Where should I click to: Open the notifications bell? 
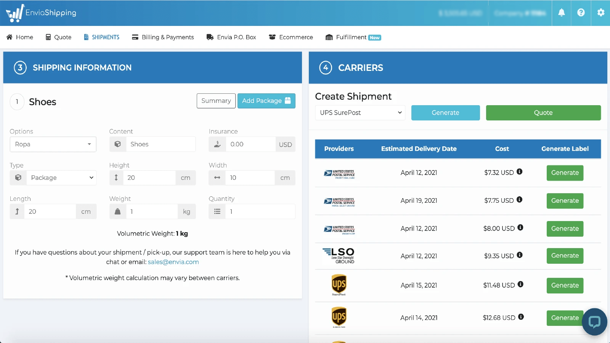point(562,13)
